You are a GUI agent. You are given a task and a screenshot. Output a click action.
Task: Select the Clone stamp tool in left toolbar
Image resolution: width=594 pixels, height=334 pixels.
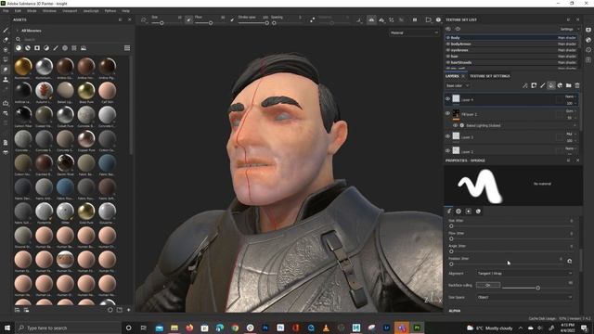pyautogui.click(x=6, y=80)
